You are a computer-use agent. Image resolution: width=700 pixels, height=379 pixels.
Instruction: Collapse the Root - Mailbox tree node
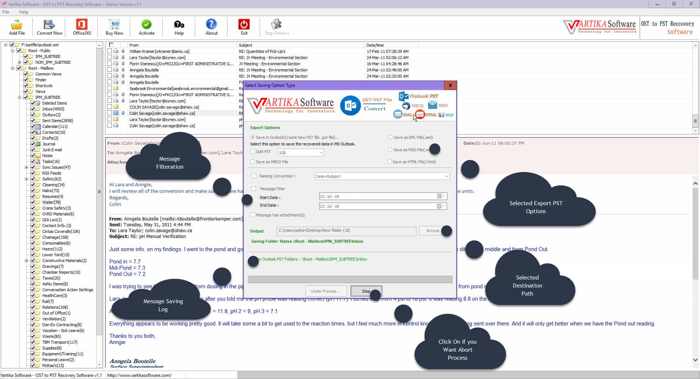[12, 68]
